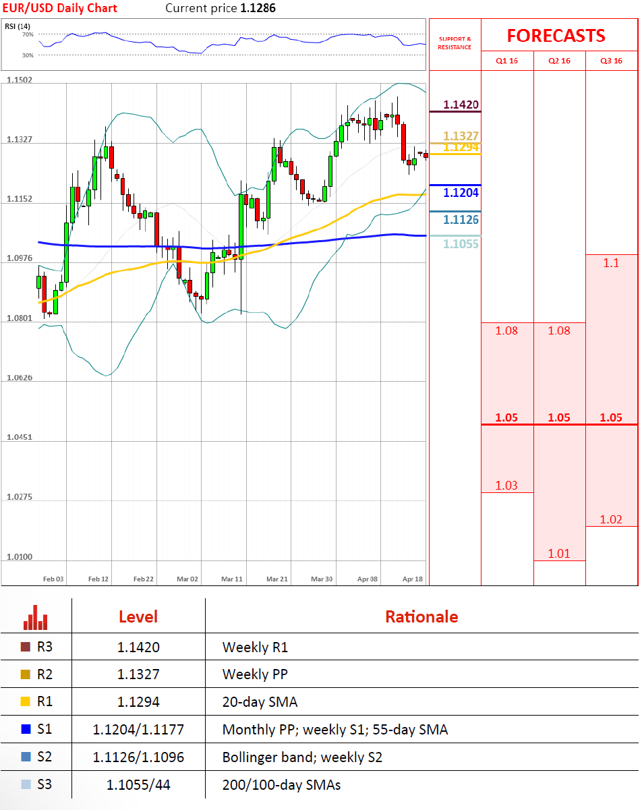Image resolution: width=642 pixels, height=810 pixels.
Task: Click the 1.1294 yellow level label beside chart
Action: tap(461, 148)
